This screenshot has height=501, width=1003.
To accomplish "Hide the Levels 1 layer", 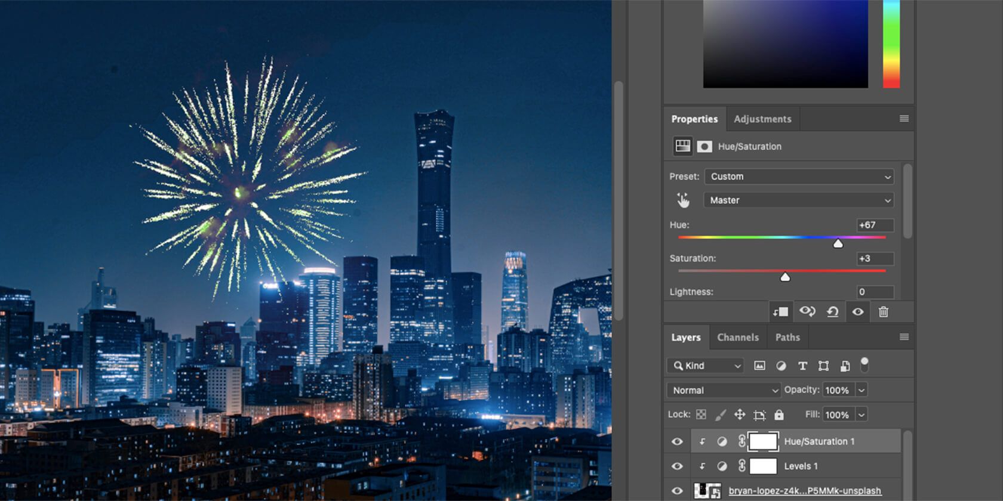I will tap(677, 466).
